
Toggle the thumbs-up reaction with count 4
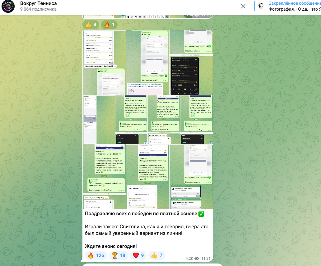(91, 25)
